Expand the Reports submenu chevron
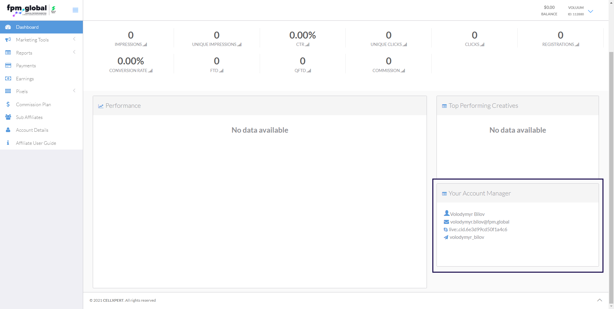The height and width of the screenshot is (309, 614). (x=74, y=52)
